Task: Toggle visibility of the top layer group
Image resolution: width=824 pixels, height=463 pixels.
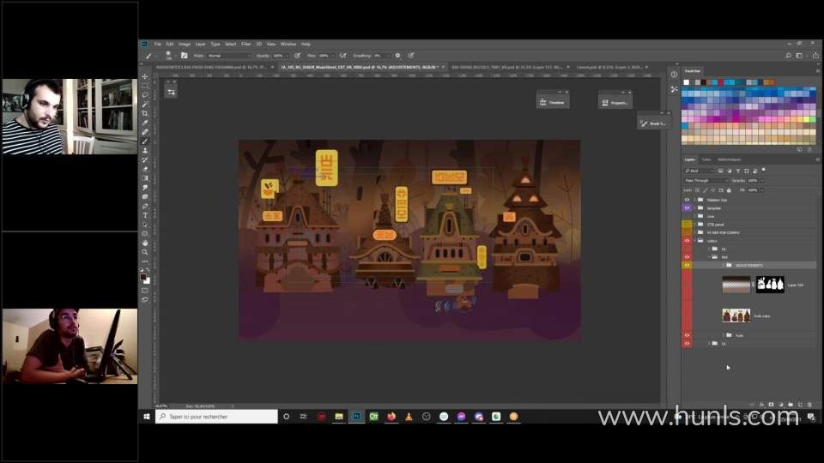Action: coord(687,200)
